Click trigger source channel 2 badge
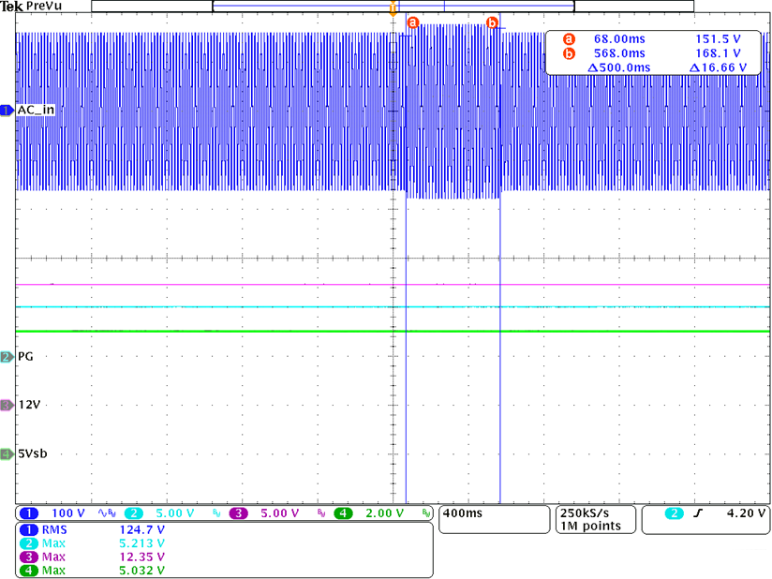This screenshot has height=579, width=772. pyautogui.click(x=674, y=513)
